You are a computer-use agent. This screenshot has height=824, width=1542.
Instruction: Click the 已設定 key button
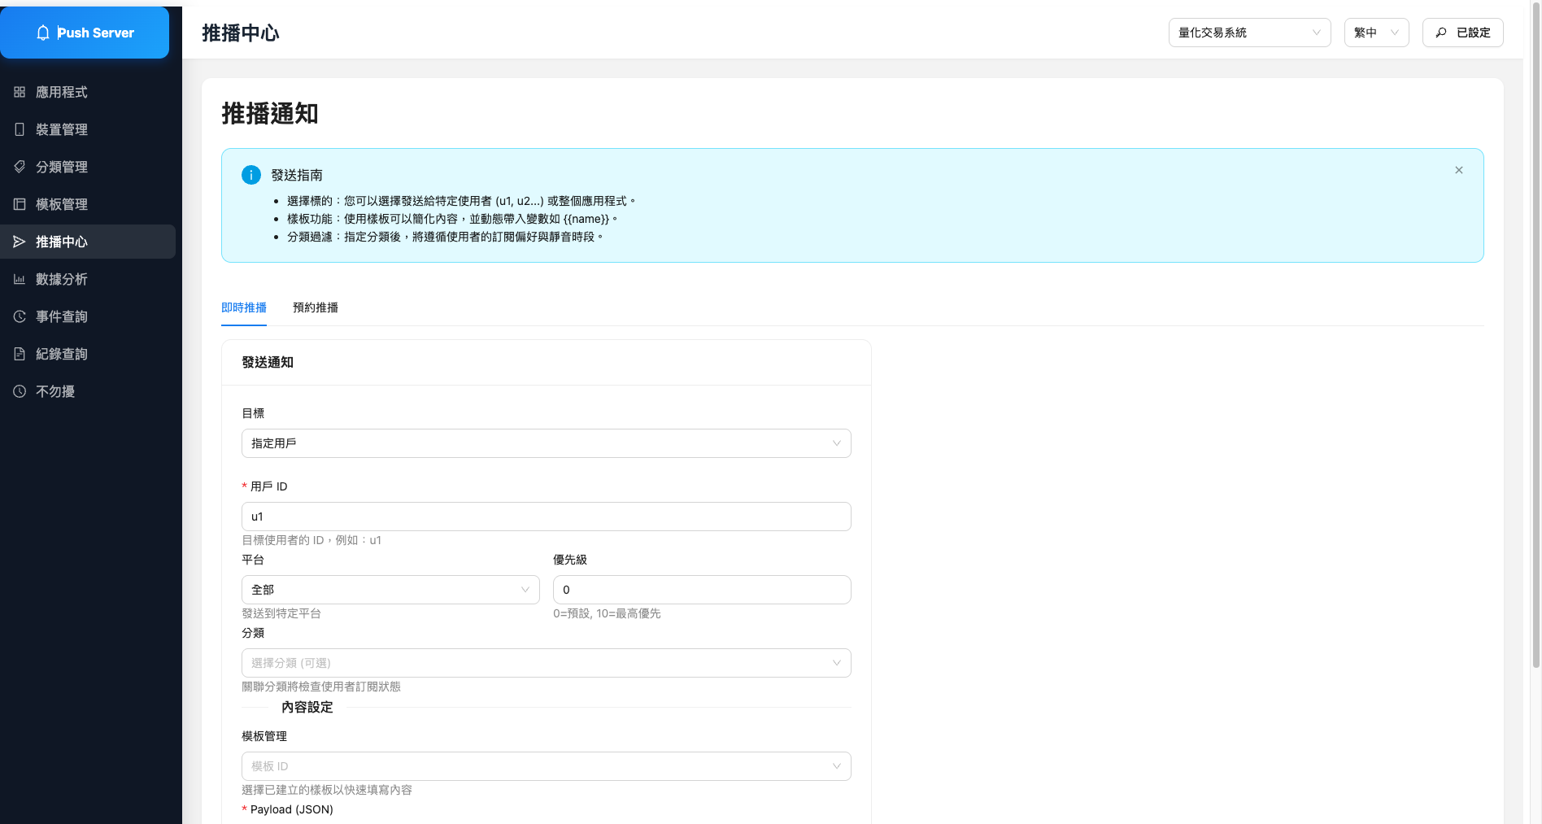(x=1462, y=33)
